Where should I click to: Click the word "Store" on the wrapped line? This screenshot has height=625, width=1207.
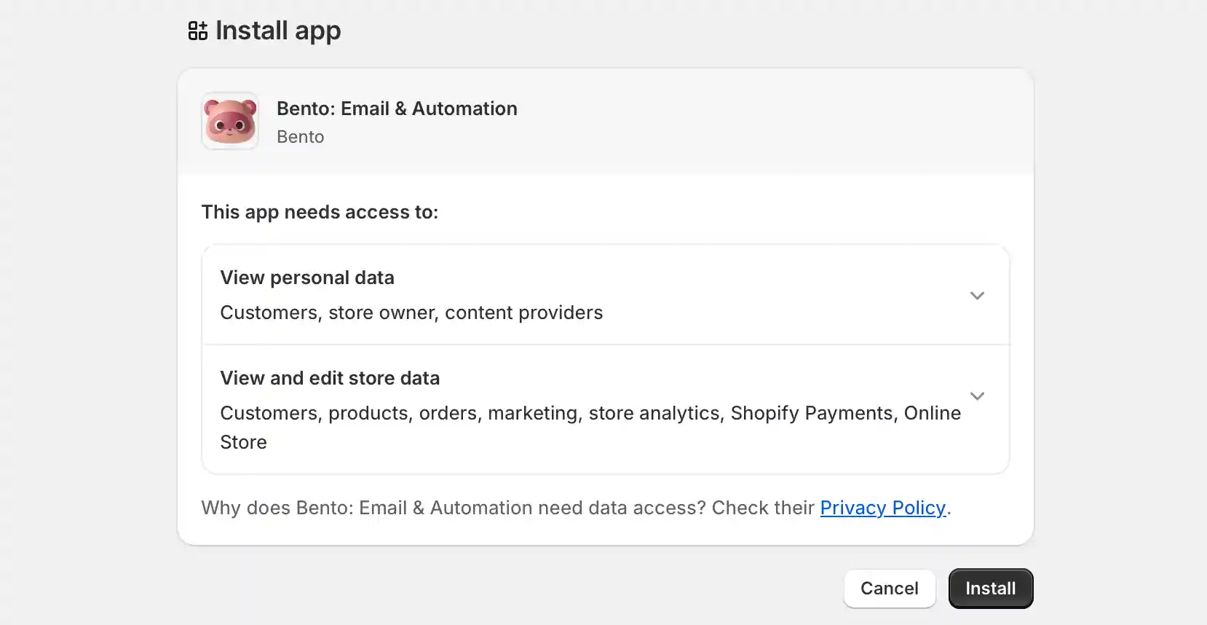tap(243, 442)
